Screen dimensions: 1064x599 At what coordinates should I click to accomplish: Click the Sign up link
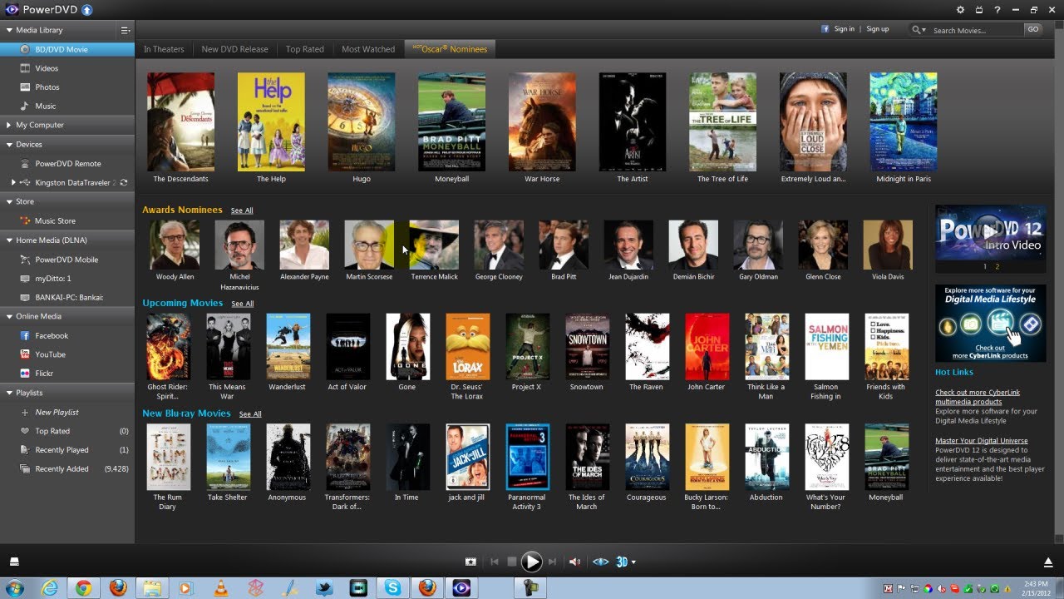coord(878,29)
